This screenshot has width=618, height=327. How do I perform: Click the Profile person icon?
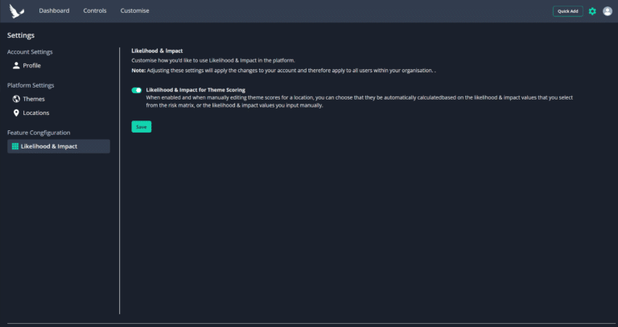click(x=16, y=66)
